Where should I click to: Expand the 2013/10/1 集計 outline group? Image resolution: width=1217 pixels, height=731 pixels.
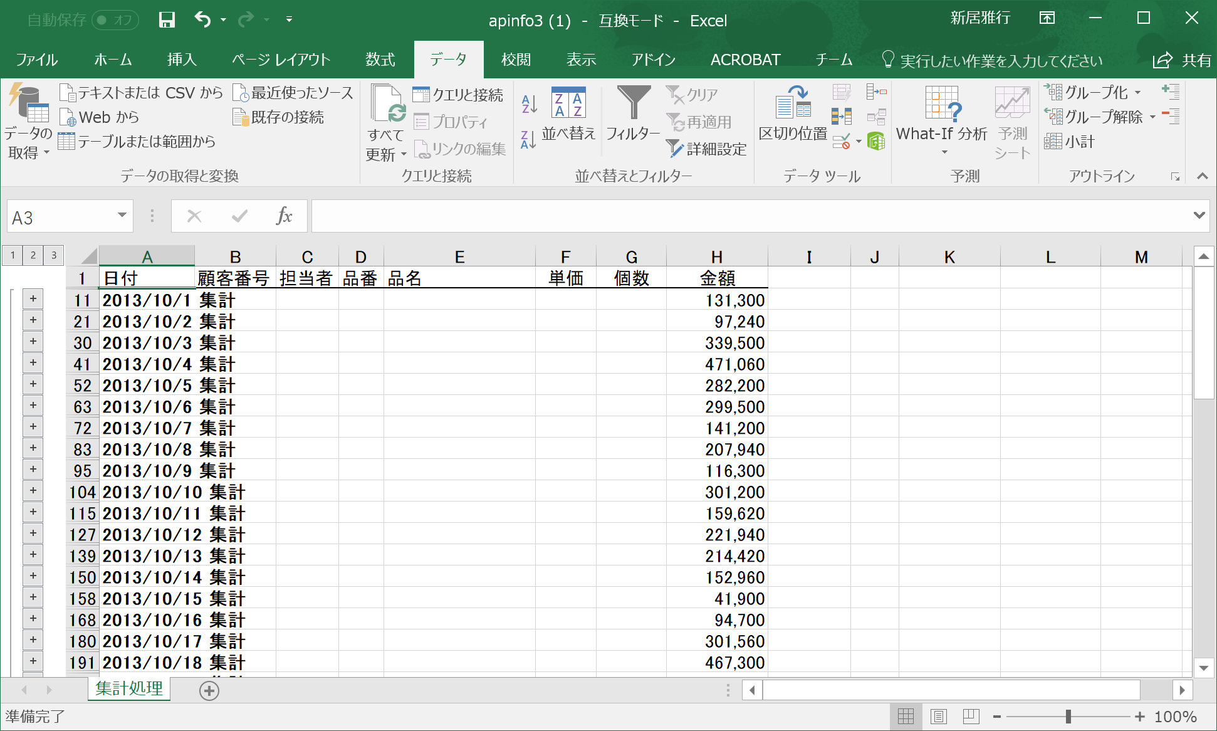[x=33, y=299]
